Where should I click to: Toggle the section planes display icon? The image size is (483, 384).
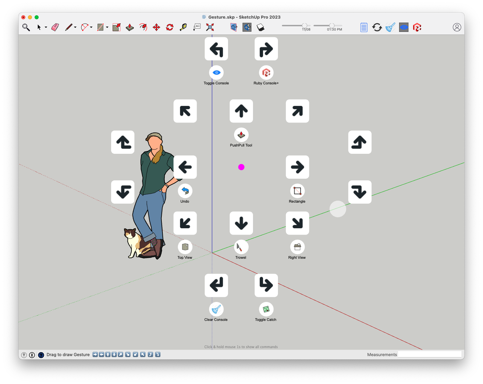pyautogui.click(x=234, y=27)
